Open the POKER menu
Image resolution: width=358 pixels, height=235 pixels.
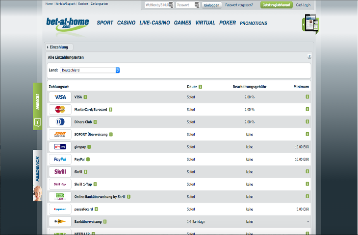(x=228, y=23)
